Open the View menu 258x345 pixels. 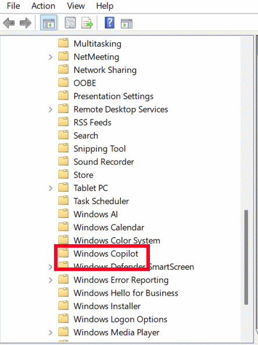[76, 6]
